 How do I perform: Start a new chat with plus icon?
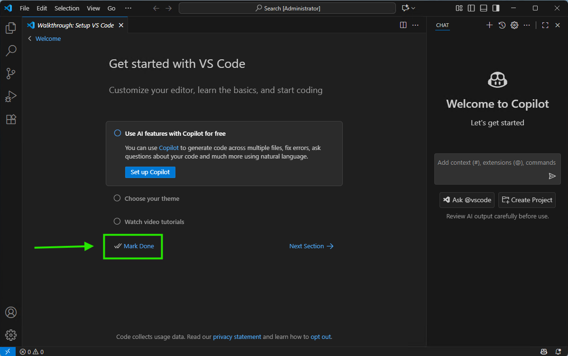pos(490,25)
